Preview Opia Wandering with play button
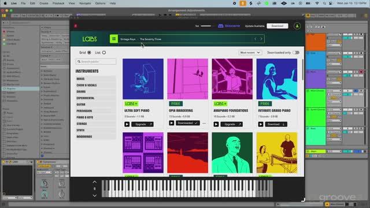Image resolution: width=370 pixels, height=208 pixels. pos(172,123)
